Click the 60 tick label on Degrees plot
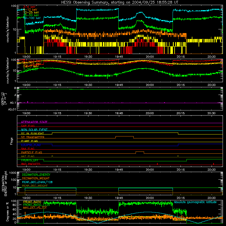This screenshot has width=226, height=226. 14,209
